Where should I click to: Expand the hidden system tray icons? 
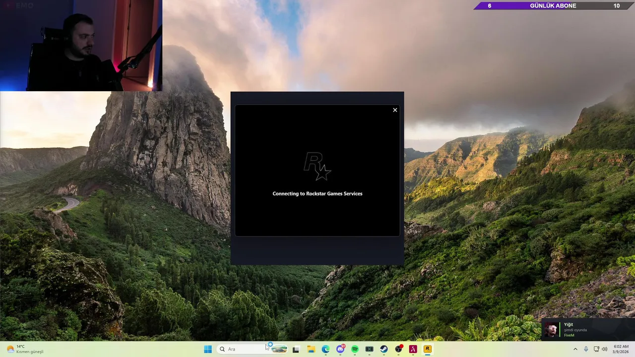(575, 349)
